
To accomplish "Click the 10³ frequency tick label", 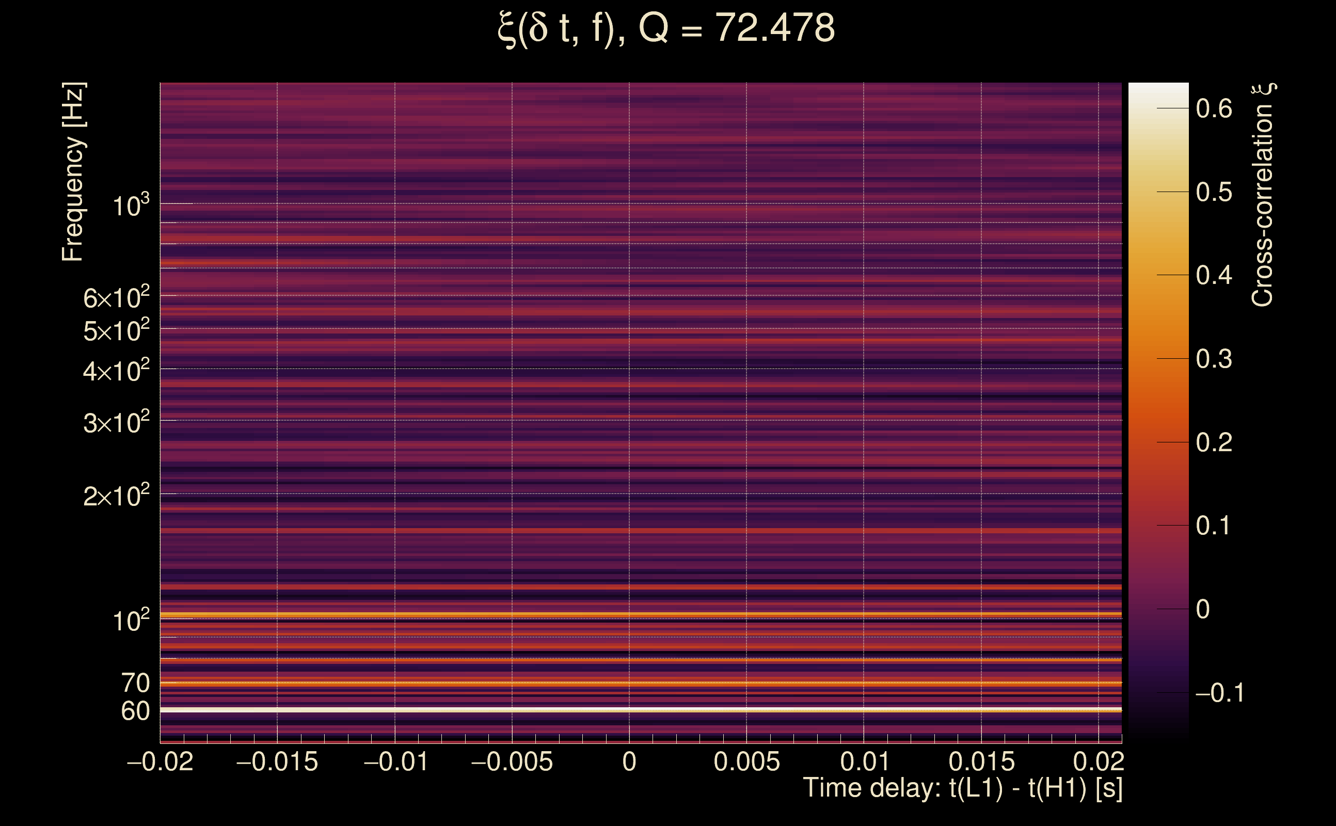I will (x=131, y=206).
